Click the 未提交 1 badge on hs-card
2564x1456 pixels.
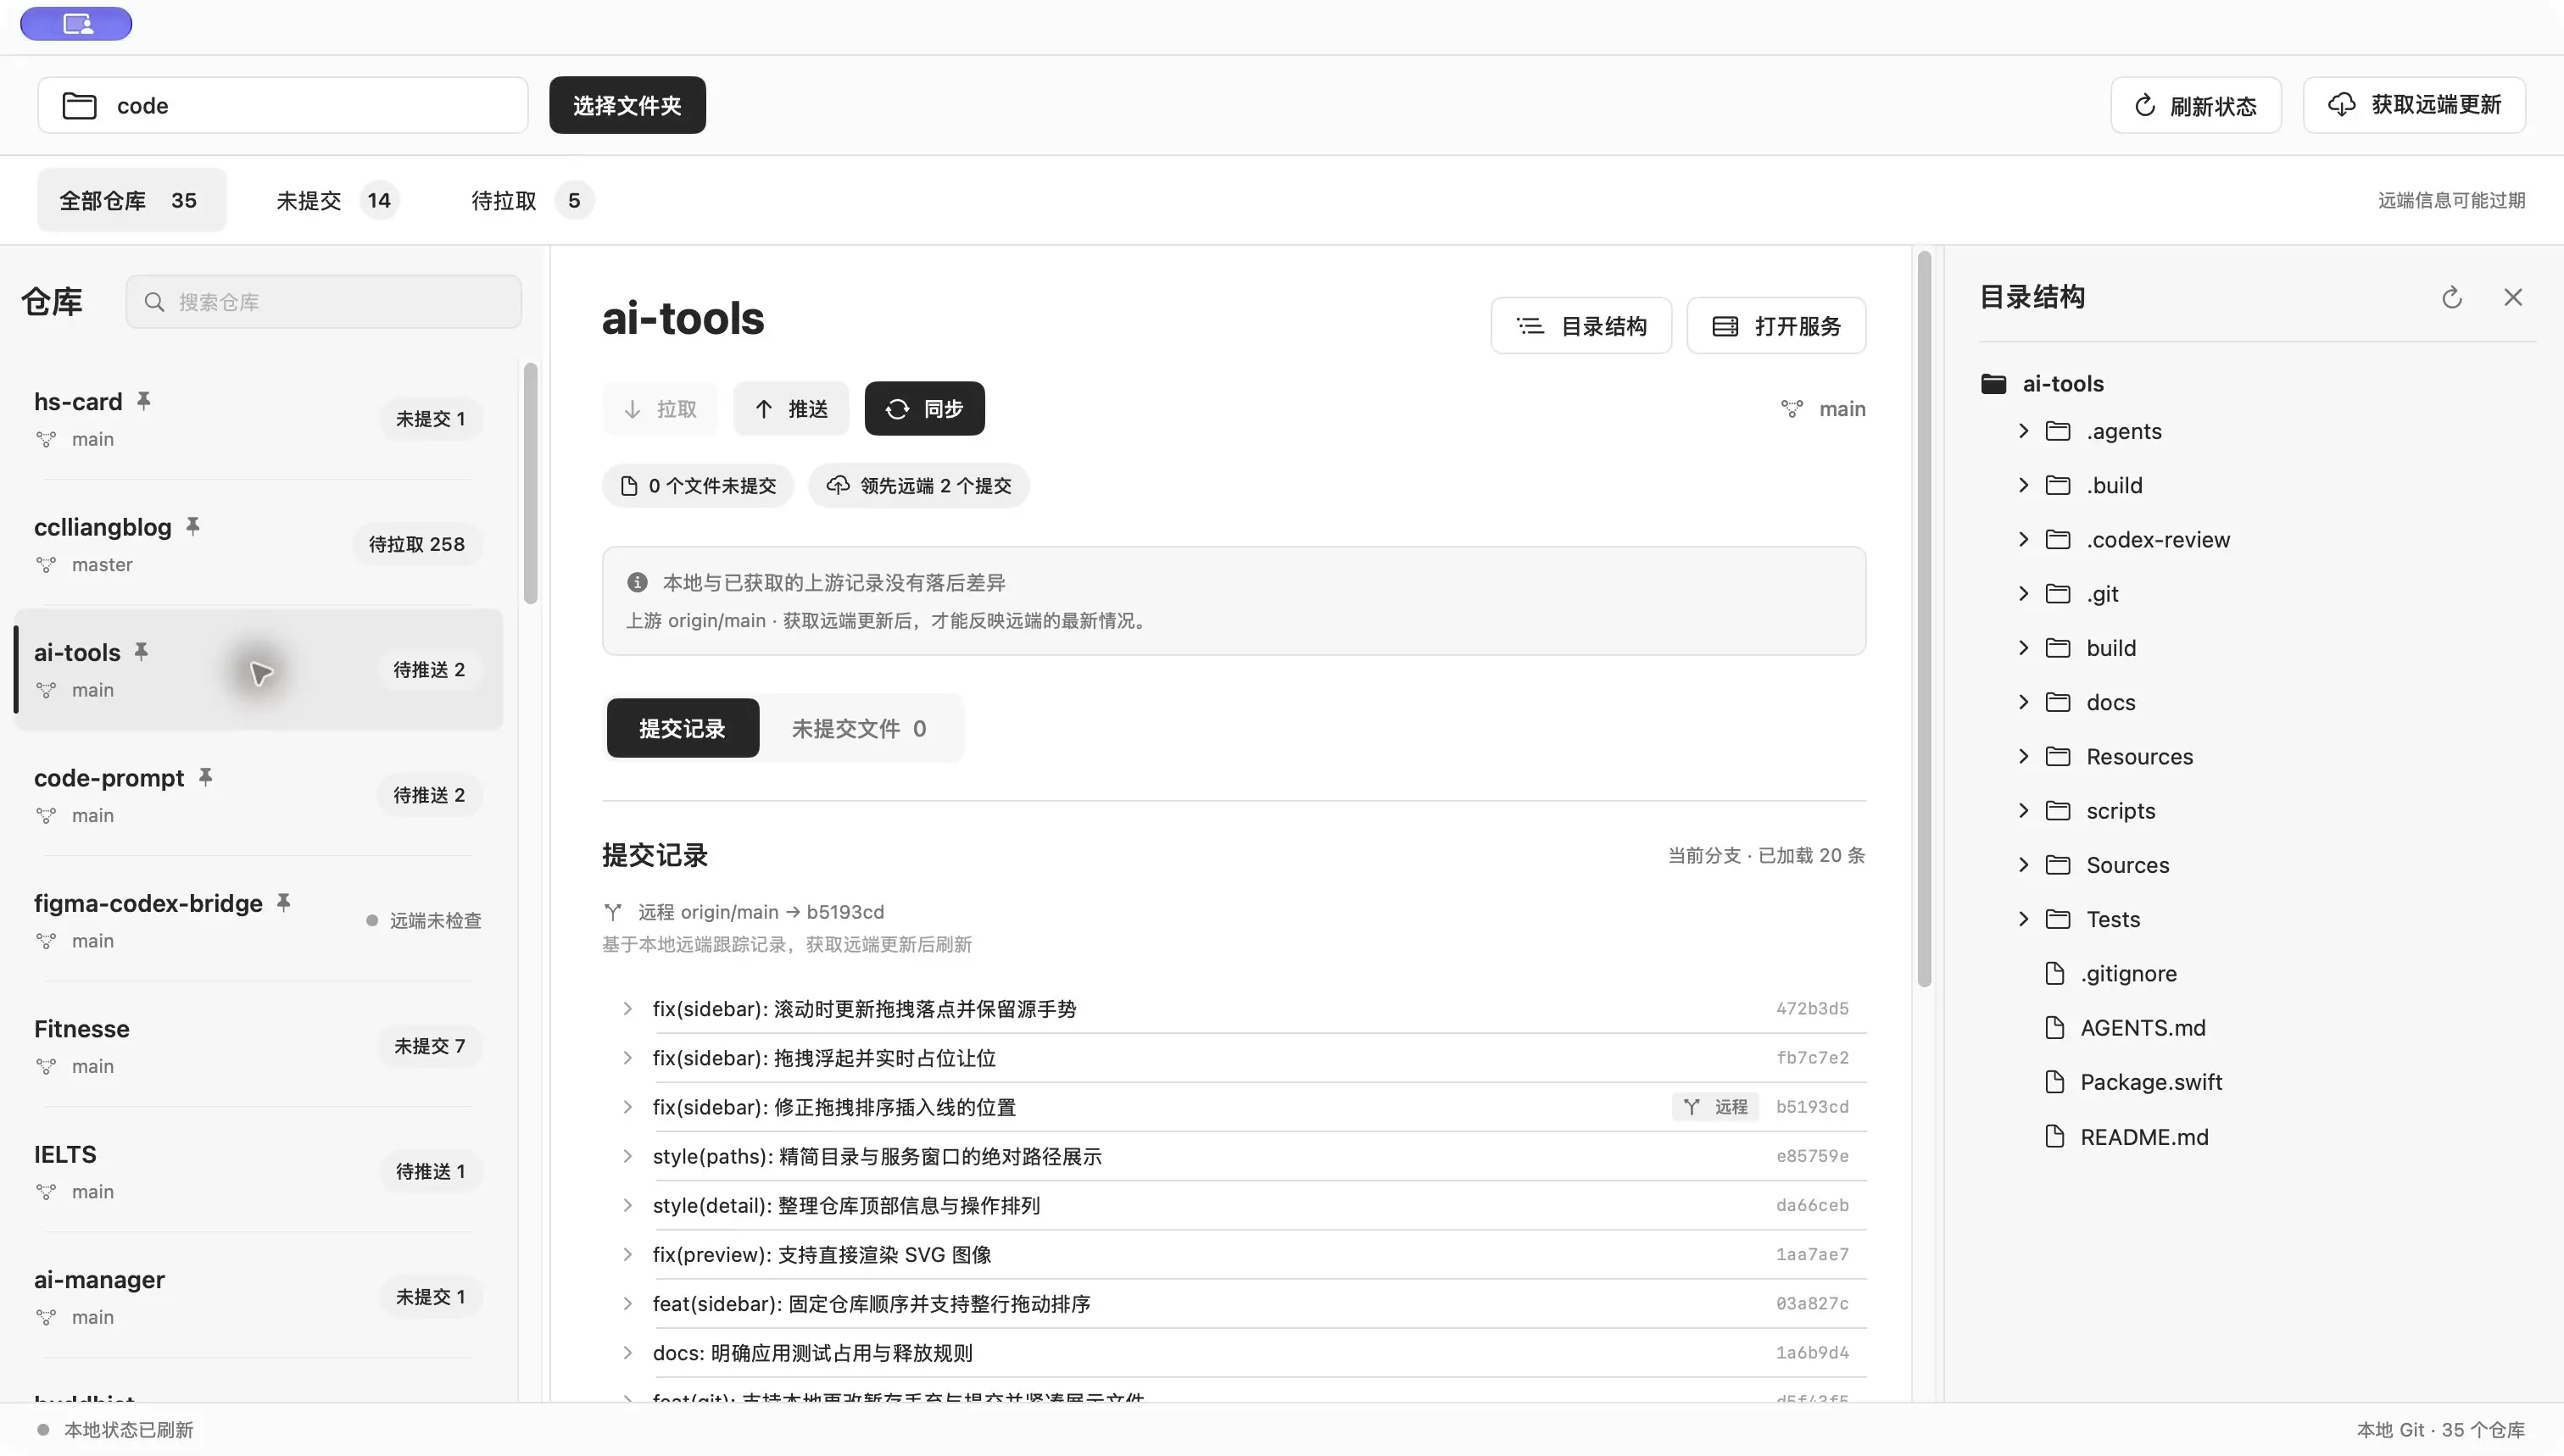pos(430,419)
